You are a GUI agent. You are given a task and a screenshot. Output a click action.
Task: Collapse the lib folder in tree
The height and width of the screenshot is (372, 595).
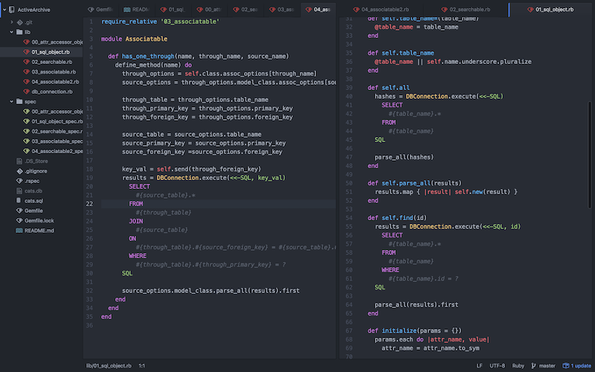tap(11, 33)
